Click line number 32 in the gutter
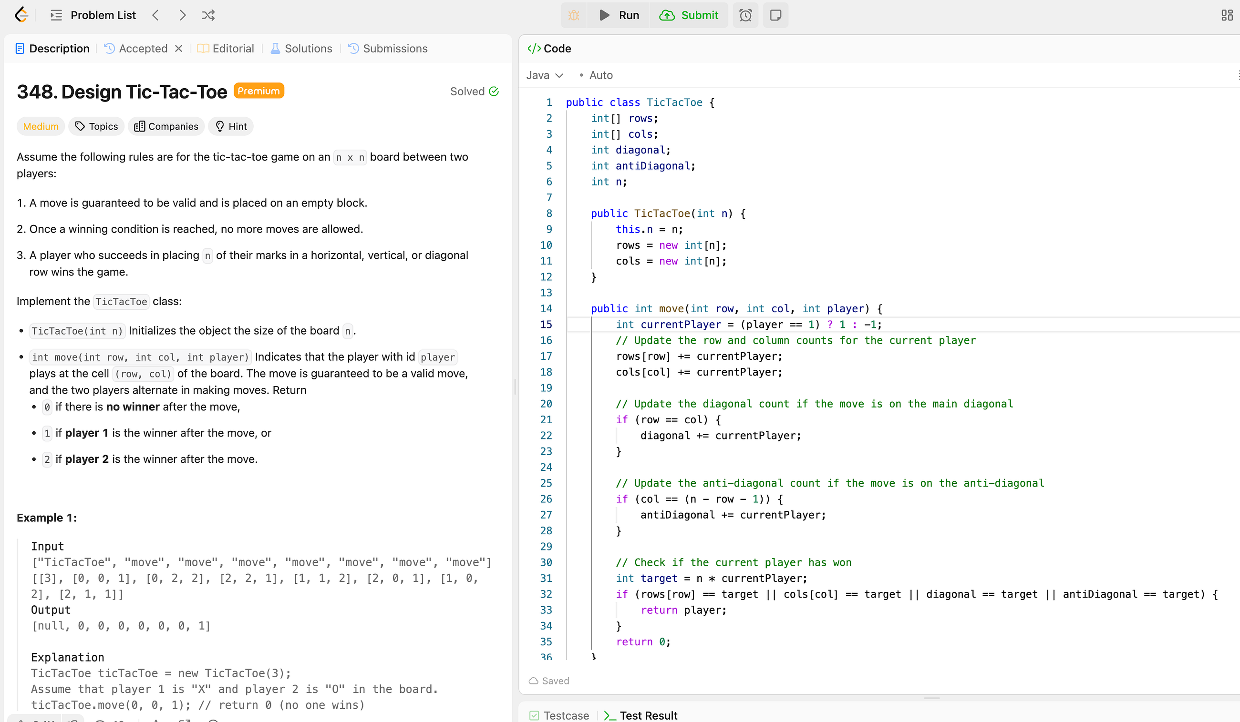Image resolution: width=1240 pixels, height=722 pixels. 546,594
